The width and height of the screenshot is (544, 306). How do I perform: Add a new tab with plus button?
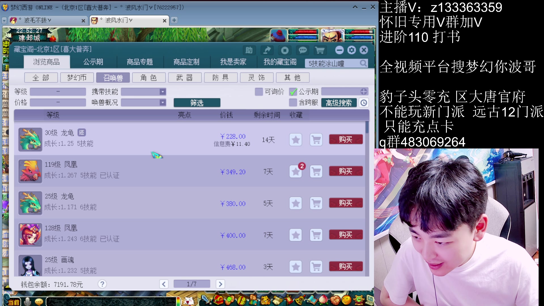(174, 20)
